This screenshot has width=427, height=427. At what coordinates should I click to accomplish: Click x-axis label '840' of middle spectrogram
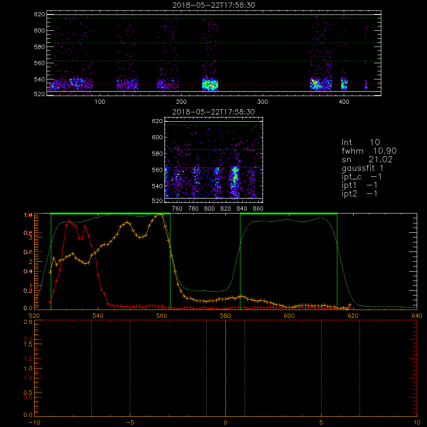(x=242, y=209)
